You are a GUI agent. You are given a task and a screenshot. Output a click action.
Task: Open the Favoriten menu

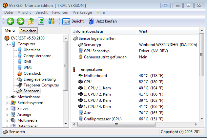tap(60, 12)
